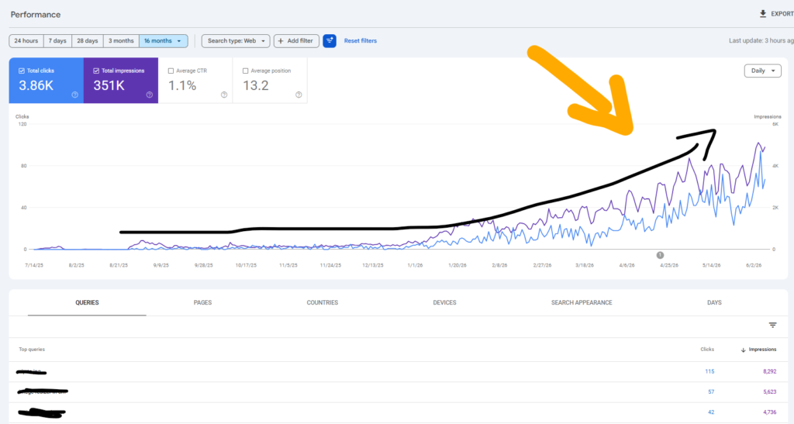Click the 7/14/25 date label on chart axis
This screenshot has width=794, height=424.
[34, 266]
